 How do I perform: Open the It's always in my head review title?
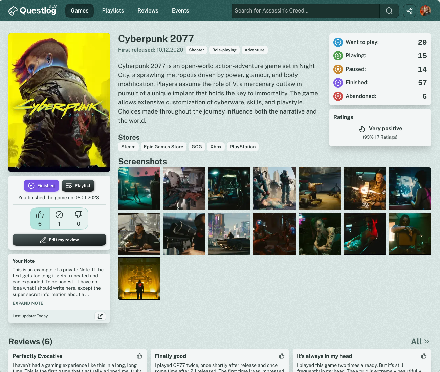click(324, 356)
